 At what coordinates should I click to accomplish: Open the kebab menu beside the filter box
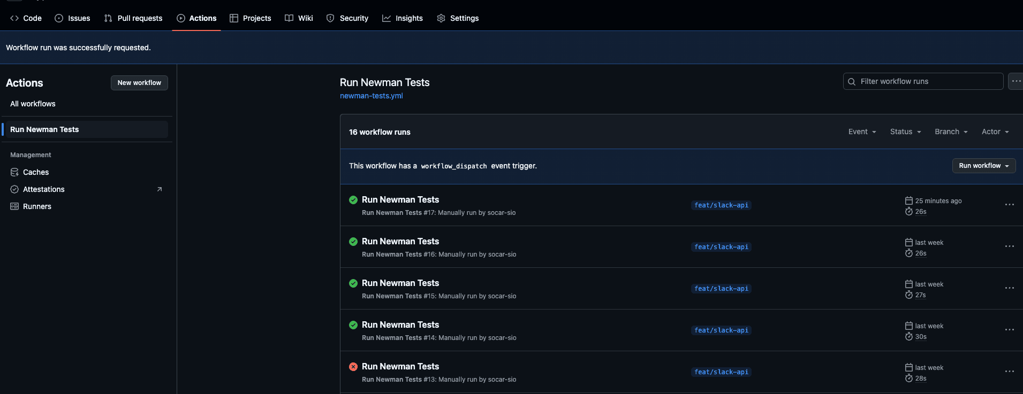pos(1016,81)
